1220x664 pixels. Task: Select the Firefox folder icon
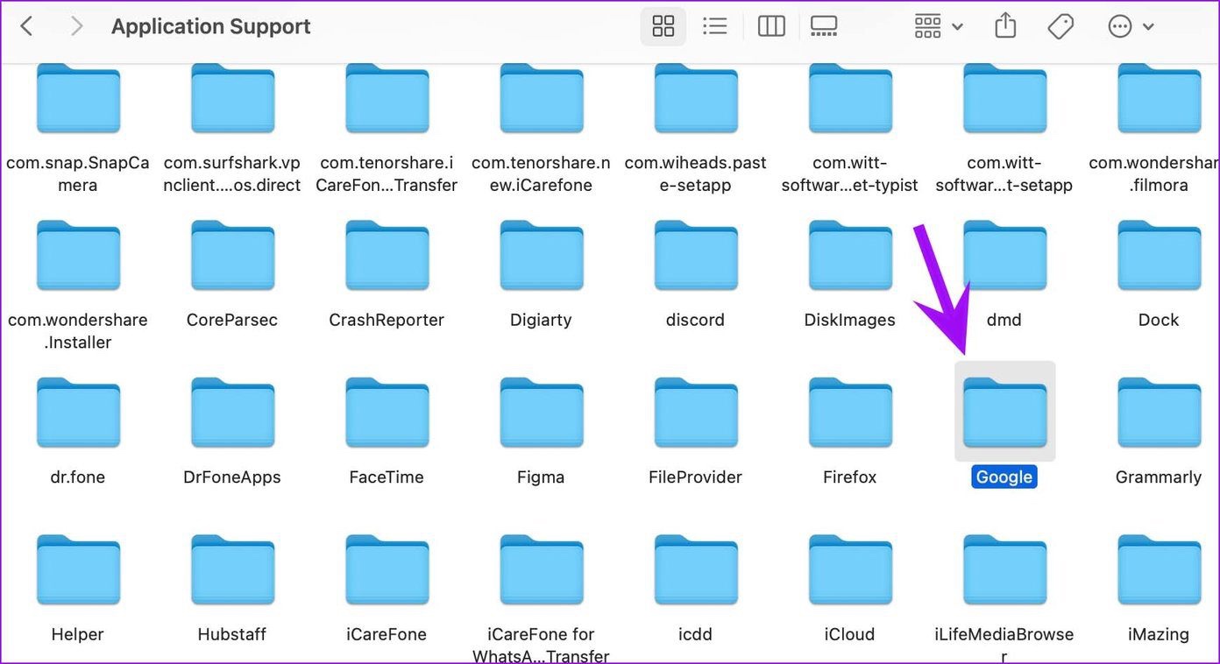849,413
